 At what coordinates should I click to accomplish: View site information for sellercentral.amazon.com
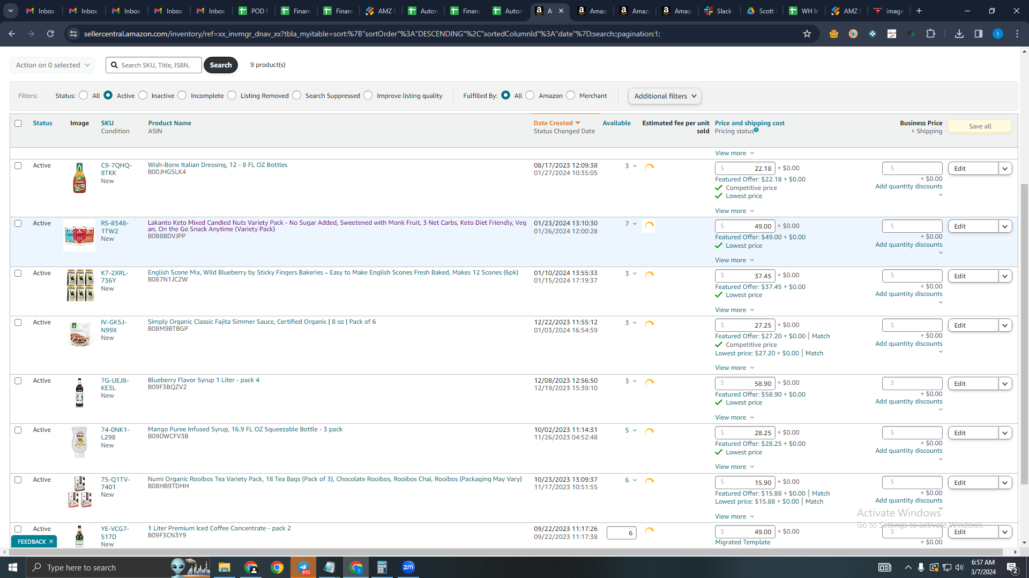(73, 34)
